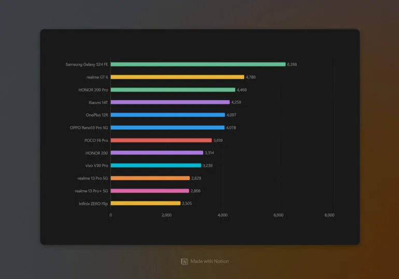
Task: Click the OPPO Reno13 Pro 5G blue bar
Action: (167, 127)
